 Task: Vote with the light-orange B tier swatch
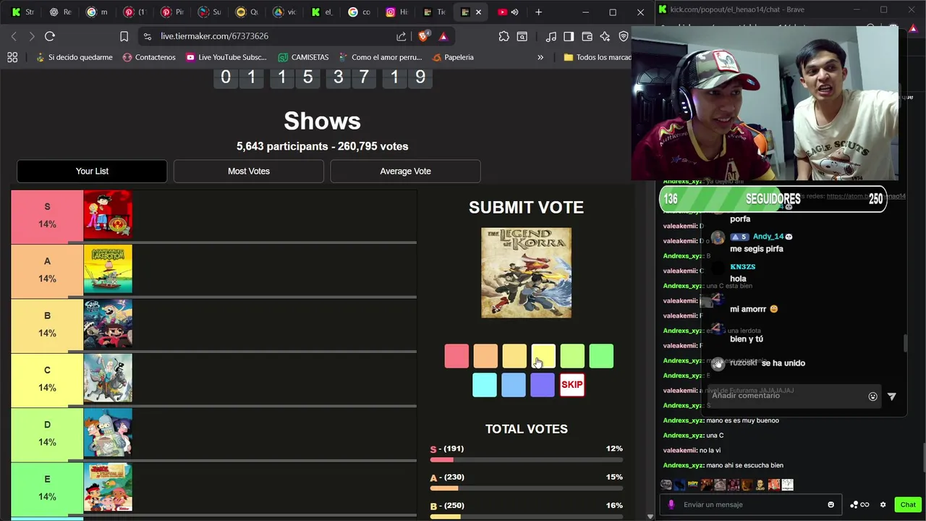pyautogui.click(x=514, y=356)
